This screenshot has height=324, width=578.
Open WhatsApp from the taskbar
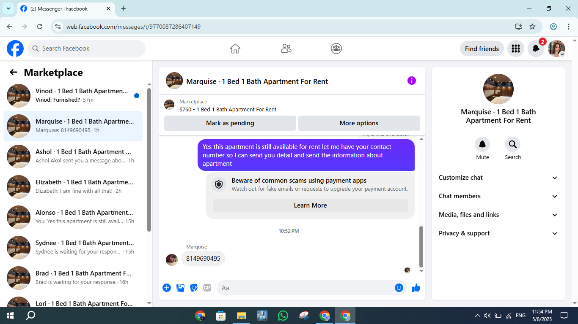(x=283, y=316)
